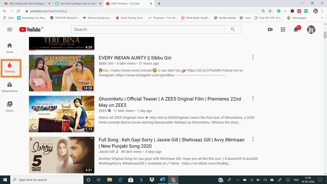Open the 'Remove Backgroun...' bookmark
This screenshot has width=327, height=184.
(x=97, y=18)
